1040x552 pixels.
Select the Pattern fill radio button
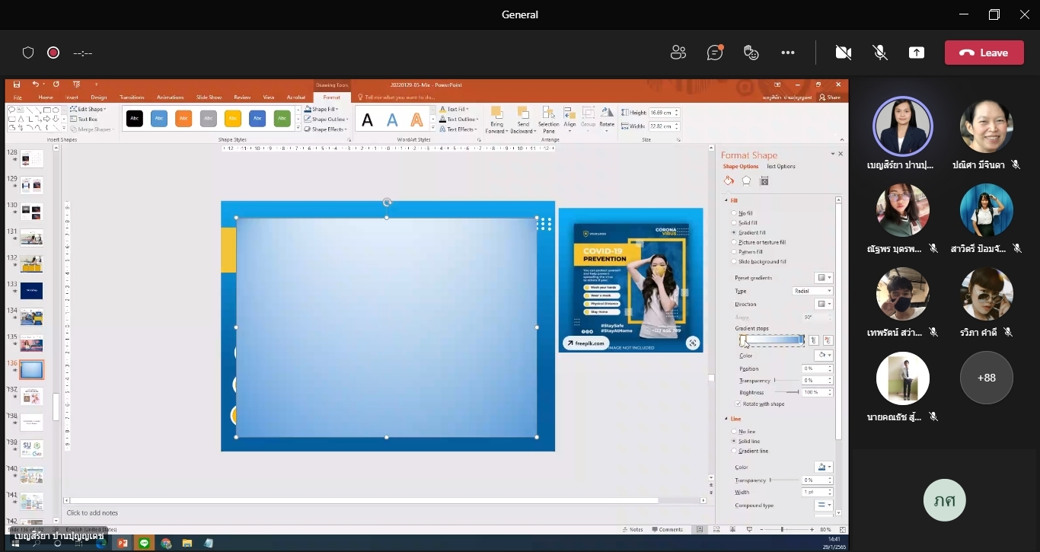pyautogui.click(x=734, y=252)
